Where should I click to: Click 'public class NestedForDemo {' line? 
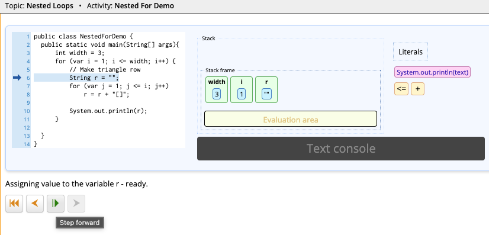tap(83, 36)
